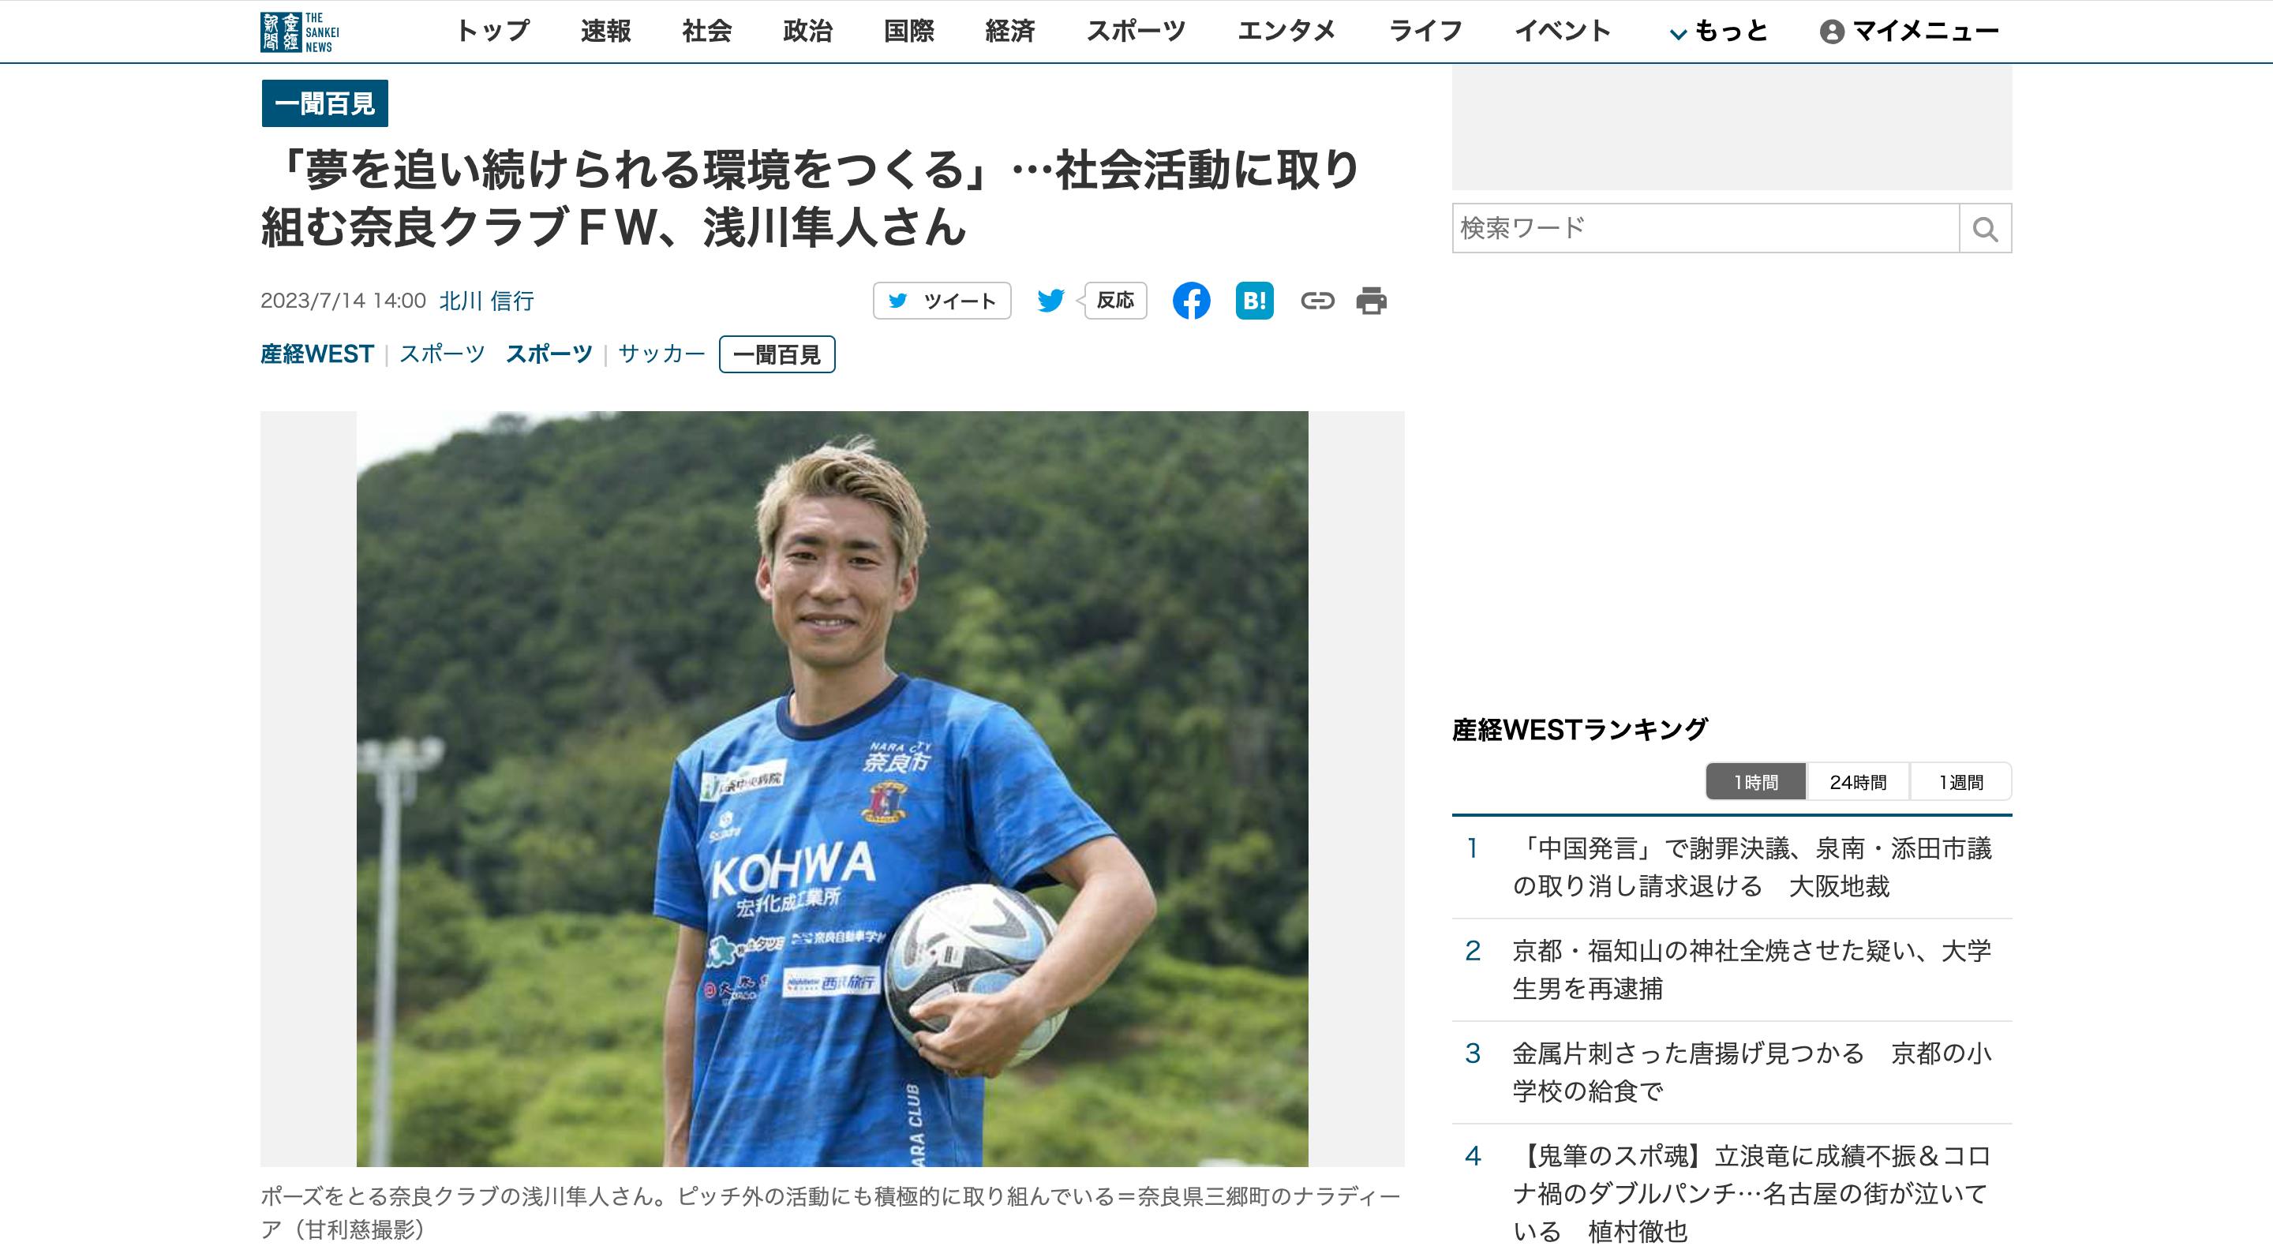Open the マイメニュー account icon
Image resolution: width=2273 pixels, height=1246 pixels.
(x=1832, y=32)
